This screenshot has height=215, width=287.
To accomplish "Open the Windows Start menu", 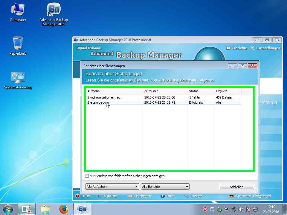I will pos(8,209).
